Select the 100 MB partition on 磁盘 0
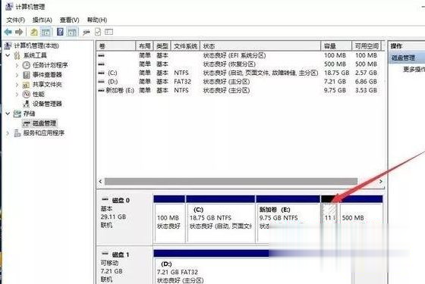The height and width of the screenshot is (284, 425). pos(169,219)
